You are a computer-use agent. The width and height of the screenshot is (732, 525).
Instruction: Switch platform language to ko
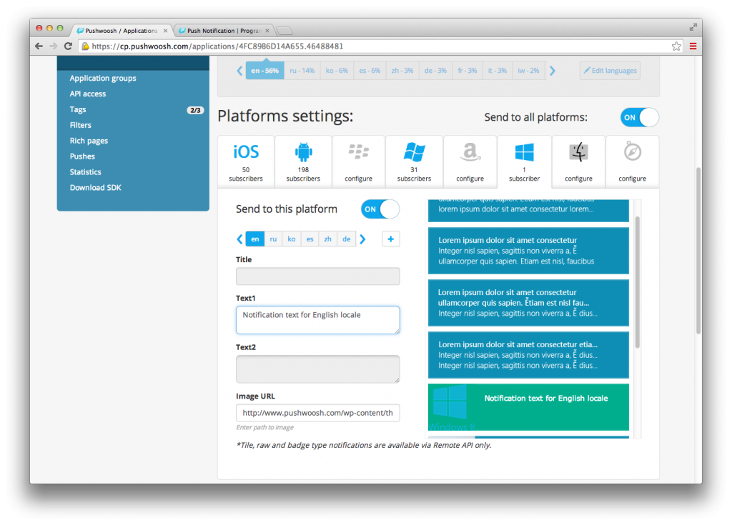point(292,239)
